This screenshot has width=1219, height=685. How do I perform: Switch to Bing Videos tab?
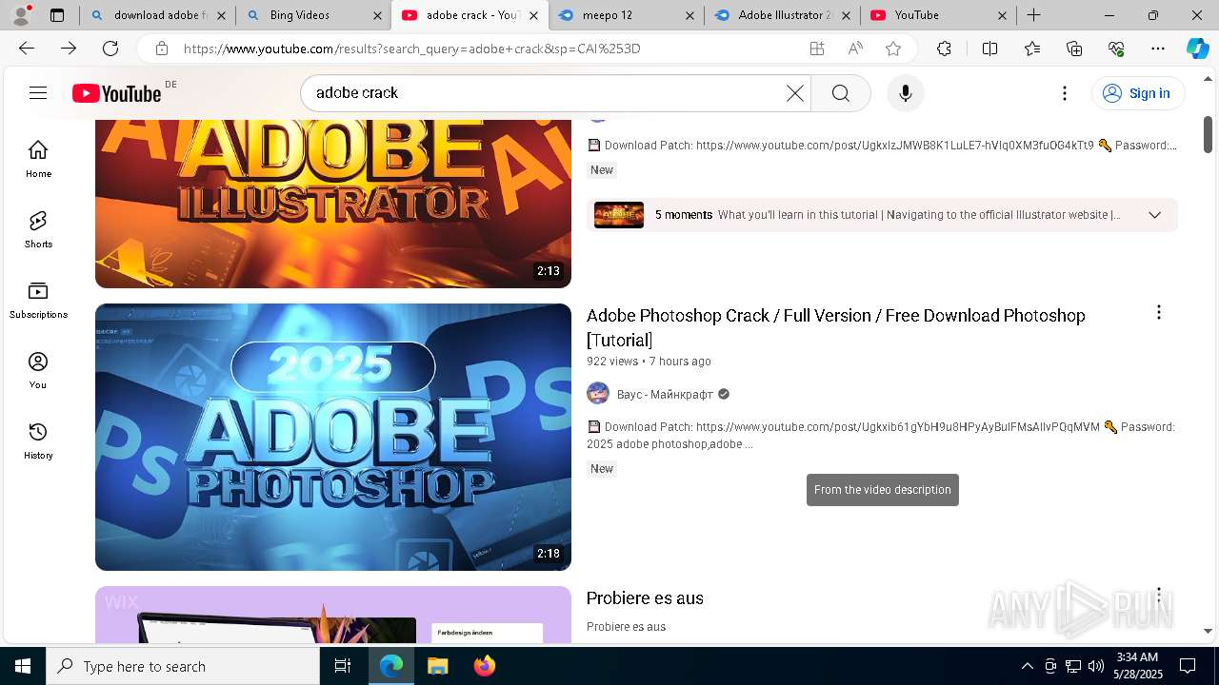(x=312, y=15)
